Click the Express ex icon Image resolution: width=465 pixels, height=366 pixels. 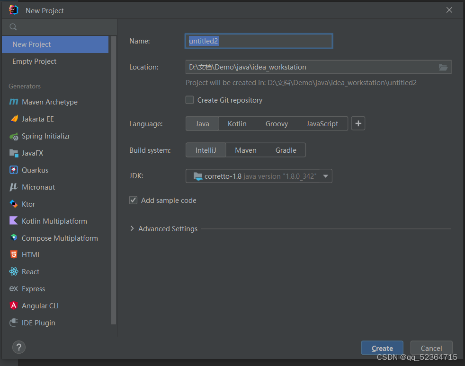14,289
